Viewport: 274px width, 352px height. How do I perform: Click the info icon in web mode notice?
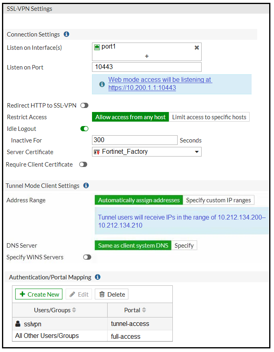coord(102,84)
